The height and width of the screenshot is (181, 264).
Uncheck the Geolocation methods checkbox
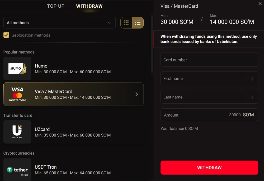pos(6,35)
